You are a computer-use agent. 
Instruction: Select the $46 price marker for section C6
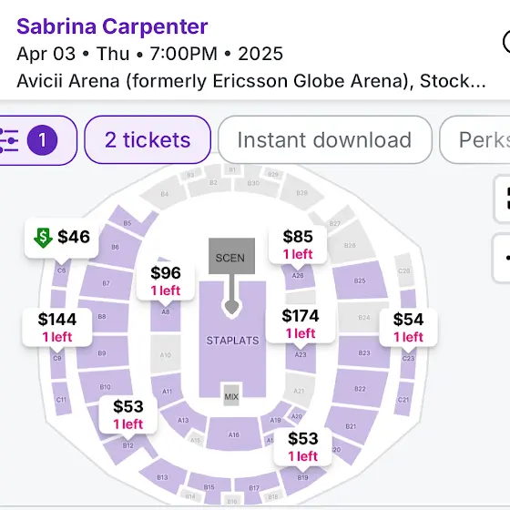pos(62,238)
